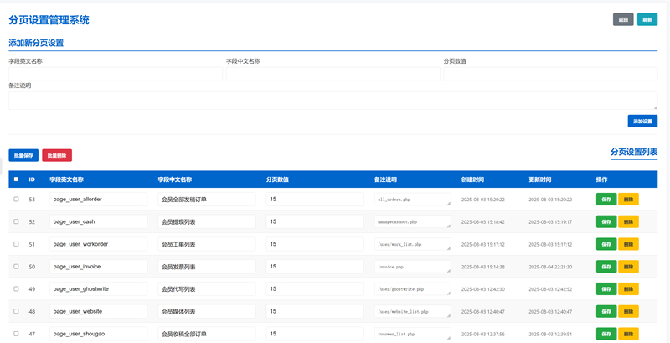Click the update time 2025-08-04 22:21:30
The image size is (670, 343).
pyautogui.click(x=550, y=267)
